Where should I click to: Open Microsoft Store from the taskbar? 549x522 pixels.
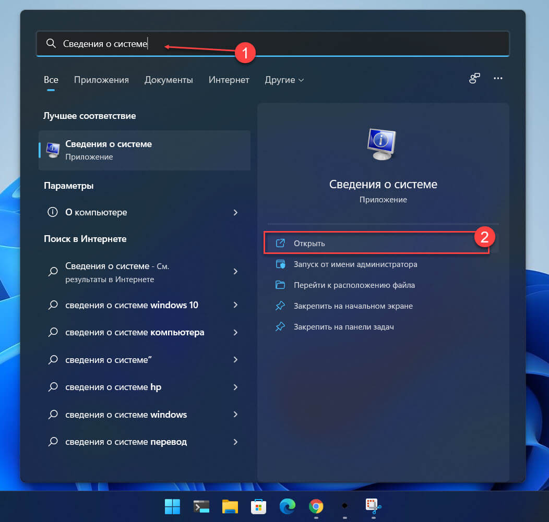point(259,506)
